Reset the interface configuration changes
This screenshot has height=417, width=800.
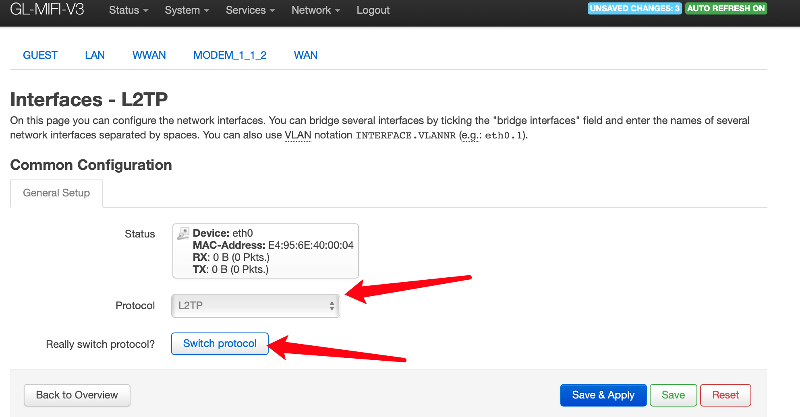click(x=725, y=395)
